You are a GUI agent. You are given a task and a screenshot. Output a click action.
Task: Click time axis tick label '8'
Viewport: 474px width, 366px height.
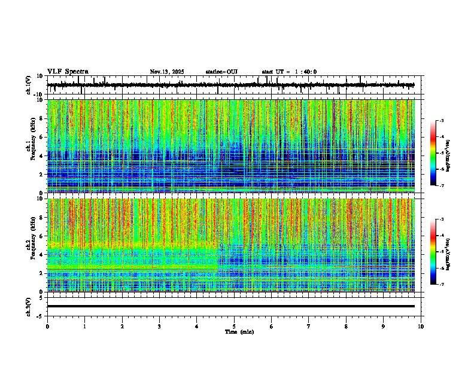(346, 327)
